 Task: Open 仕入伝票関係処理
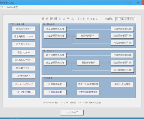(x=55, y=55)
